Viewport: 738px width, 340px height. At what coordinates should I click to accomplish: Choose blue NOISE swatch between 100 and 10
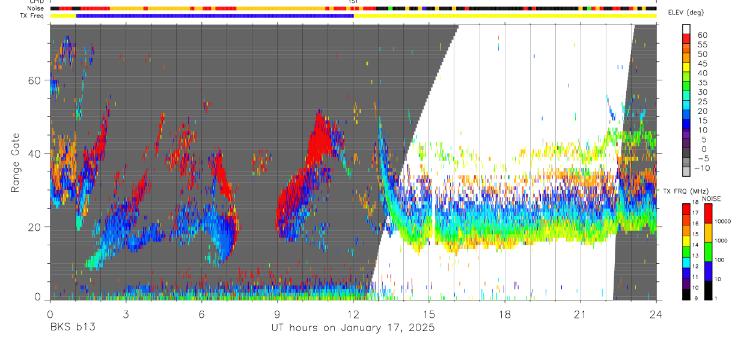click(708, 270)
